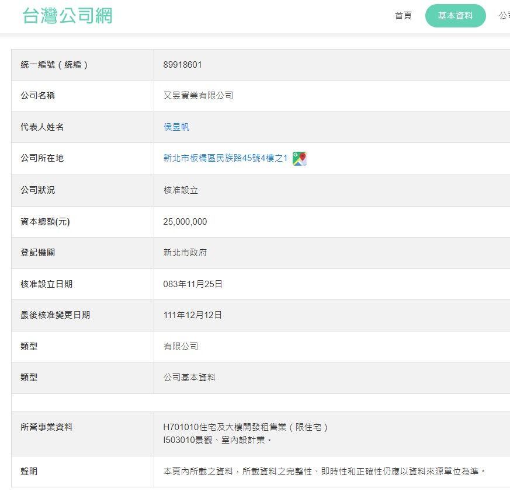Click the disclaimer text 本頁內所載之資料
This screenshot has height=492, width=510.
(x=198, y=471)
